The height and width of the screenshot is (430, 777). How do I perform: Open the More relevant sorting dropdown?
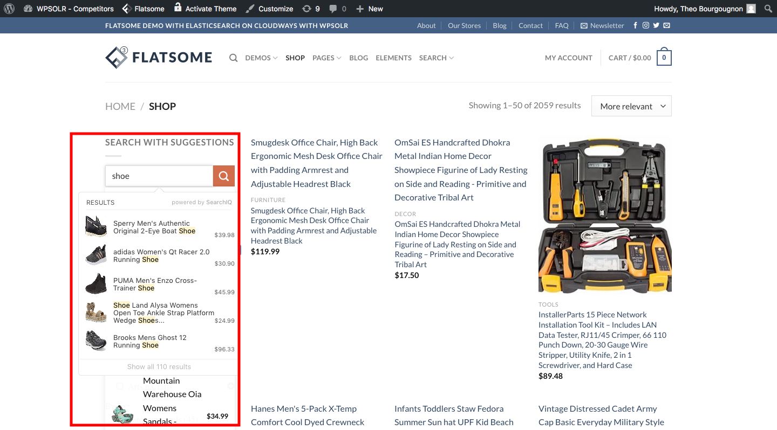pos(631,106)
